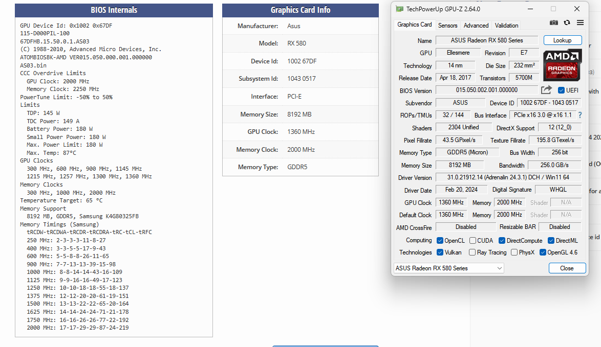The height and width of the screenshot is (347, 601).
Task: Click the Technology field showing 14 nm
Action: pos(455,65)
